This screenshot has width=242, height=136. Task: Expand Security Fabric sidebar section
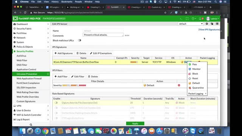[31, 29]
